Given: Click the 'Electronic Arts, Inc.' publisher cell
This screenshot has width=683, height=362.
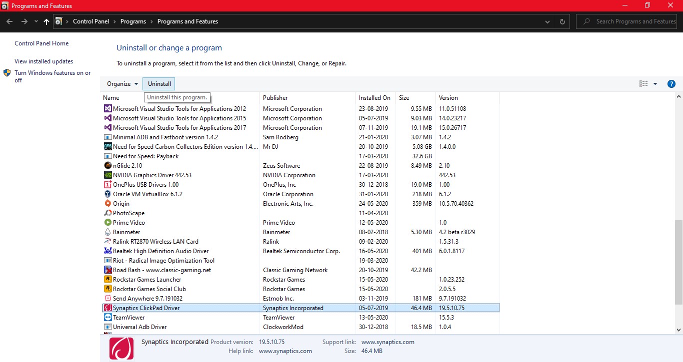Looking at the screenshot, I should click(288, 204).
